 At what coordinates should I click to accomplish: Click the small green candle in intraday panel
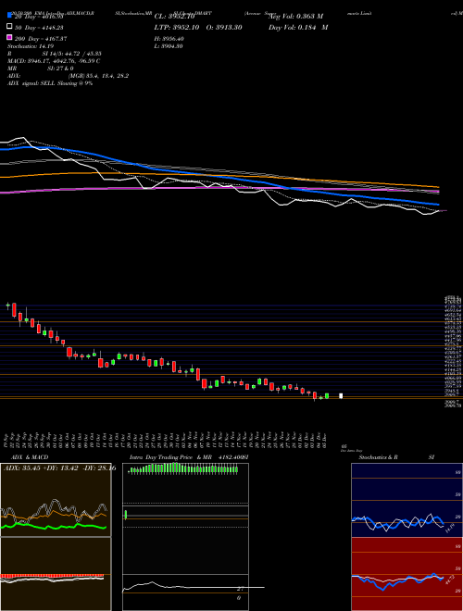click(126, 515)
